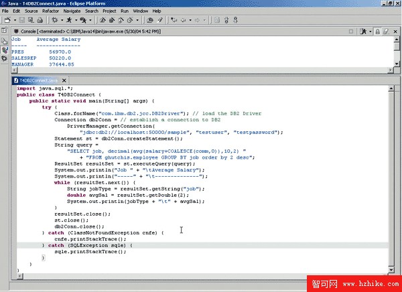Click the 'import java.sql.*;' code line
402x292 pixels.
[x=45, y=88]
